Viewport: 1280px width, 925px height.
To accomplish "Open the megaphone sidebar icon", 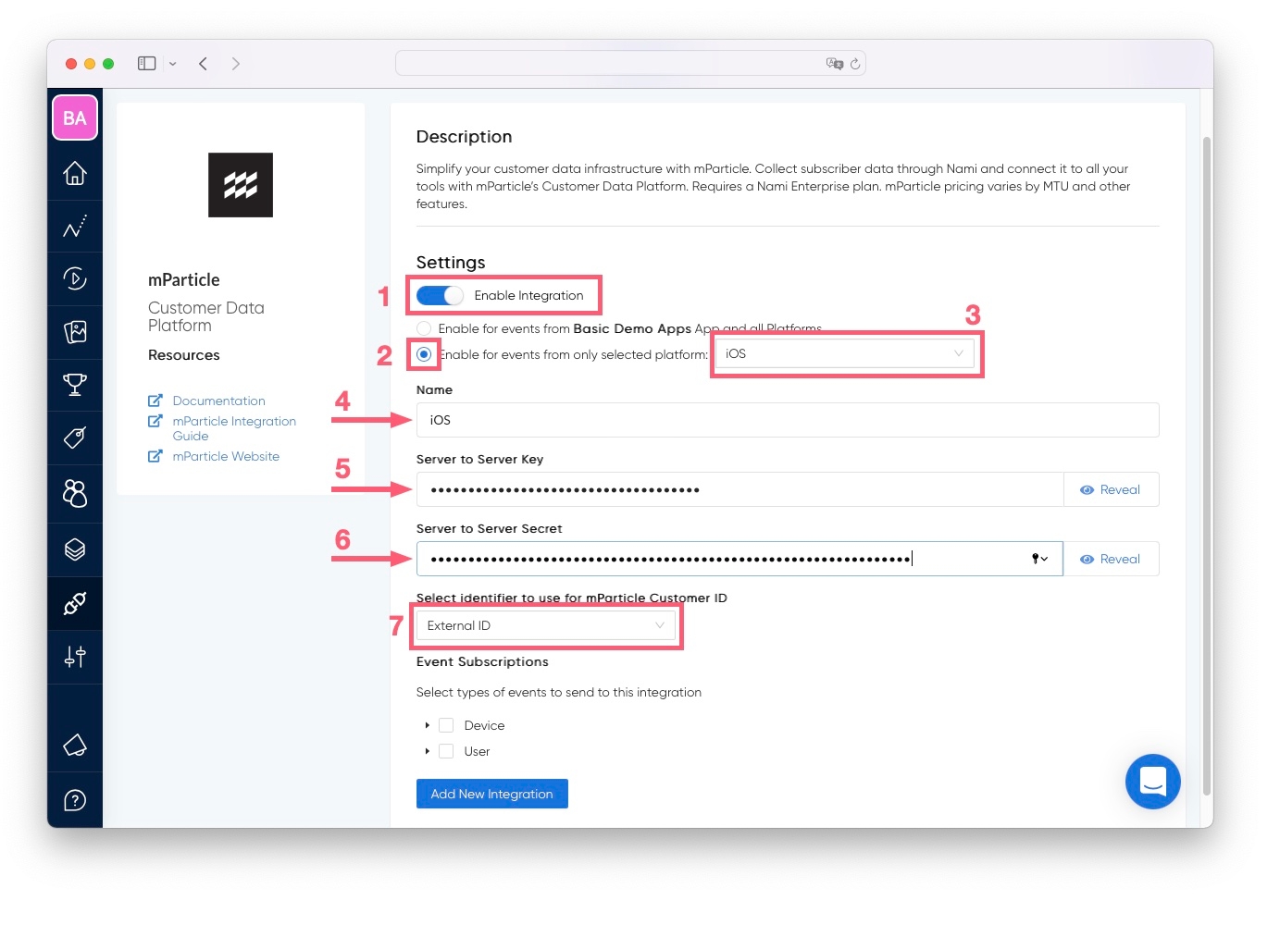I will pyautogui.click(x=75, y=745).
